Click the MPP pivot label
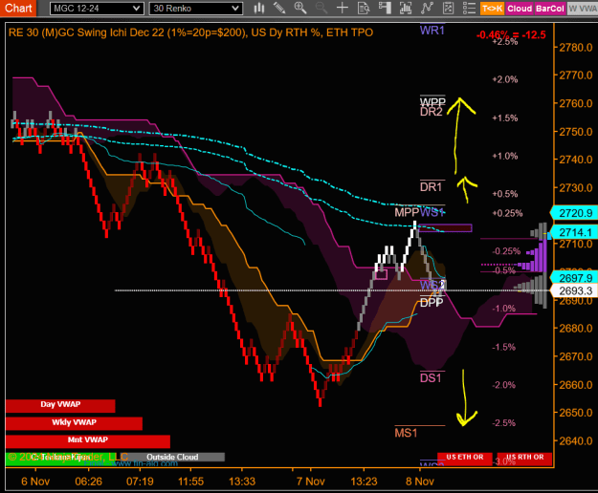This screenshot has width=598, height=493. click(x=407, y=212)
